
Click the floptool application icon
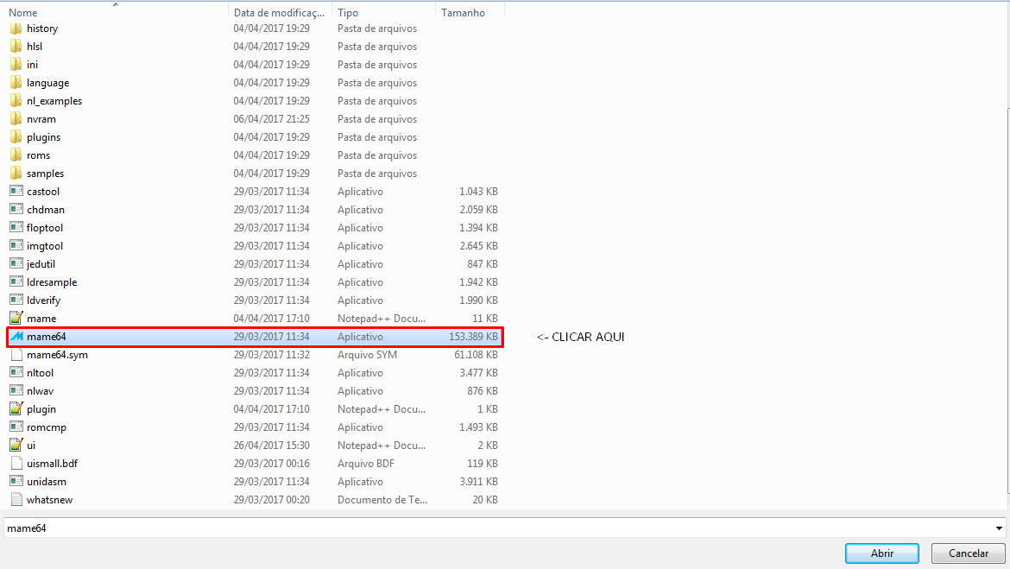click(16, 227)
